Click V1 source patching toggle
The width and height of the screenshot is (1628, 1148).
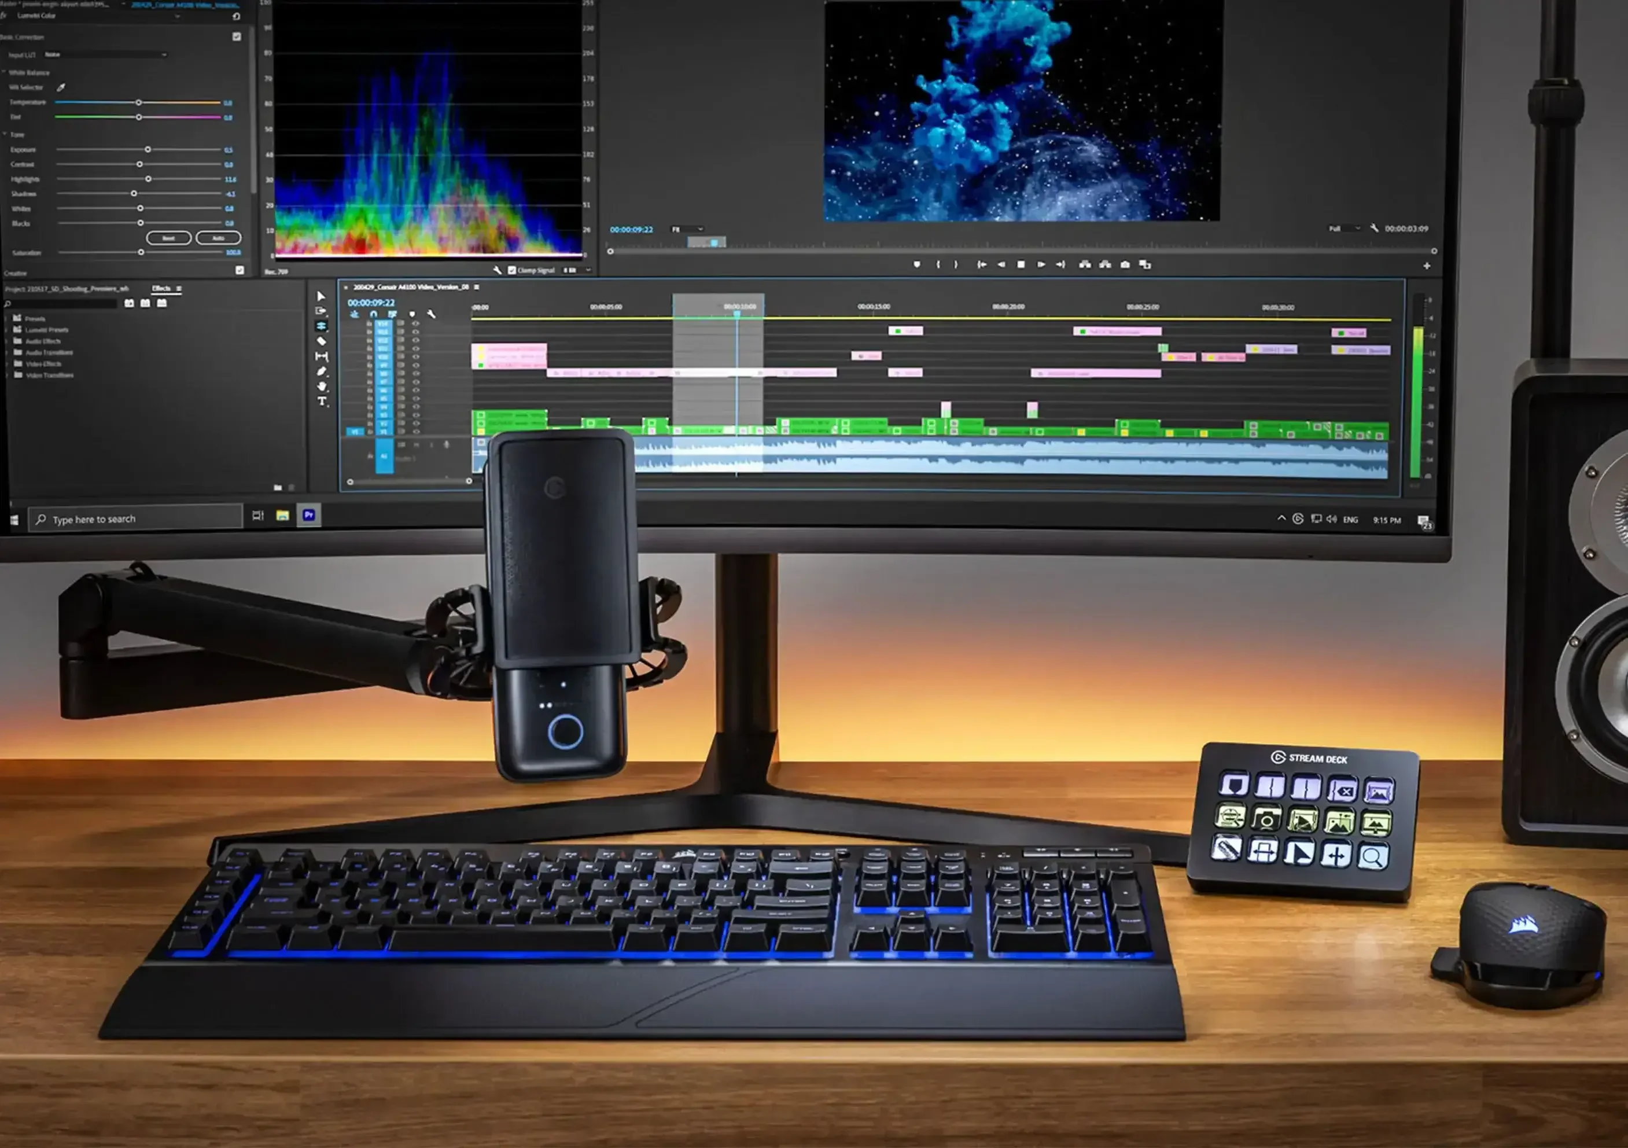pos(355,431)
